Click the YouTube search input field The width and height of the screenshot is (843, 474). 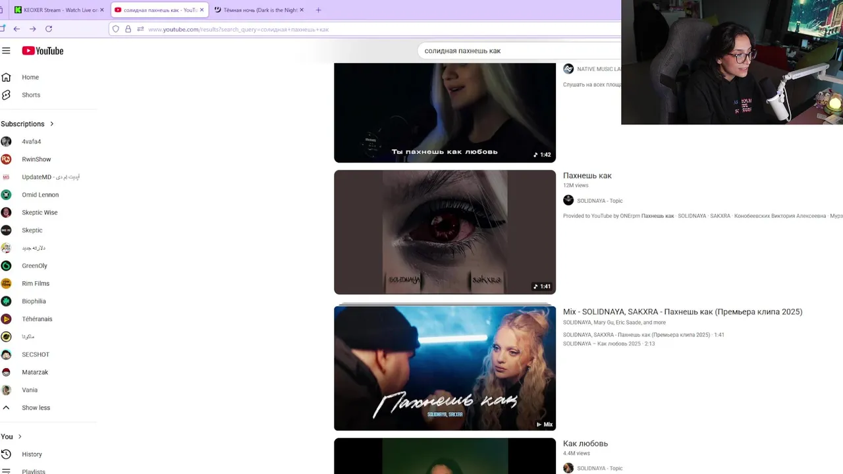pos(519,51)
